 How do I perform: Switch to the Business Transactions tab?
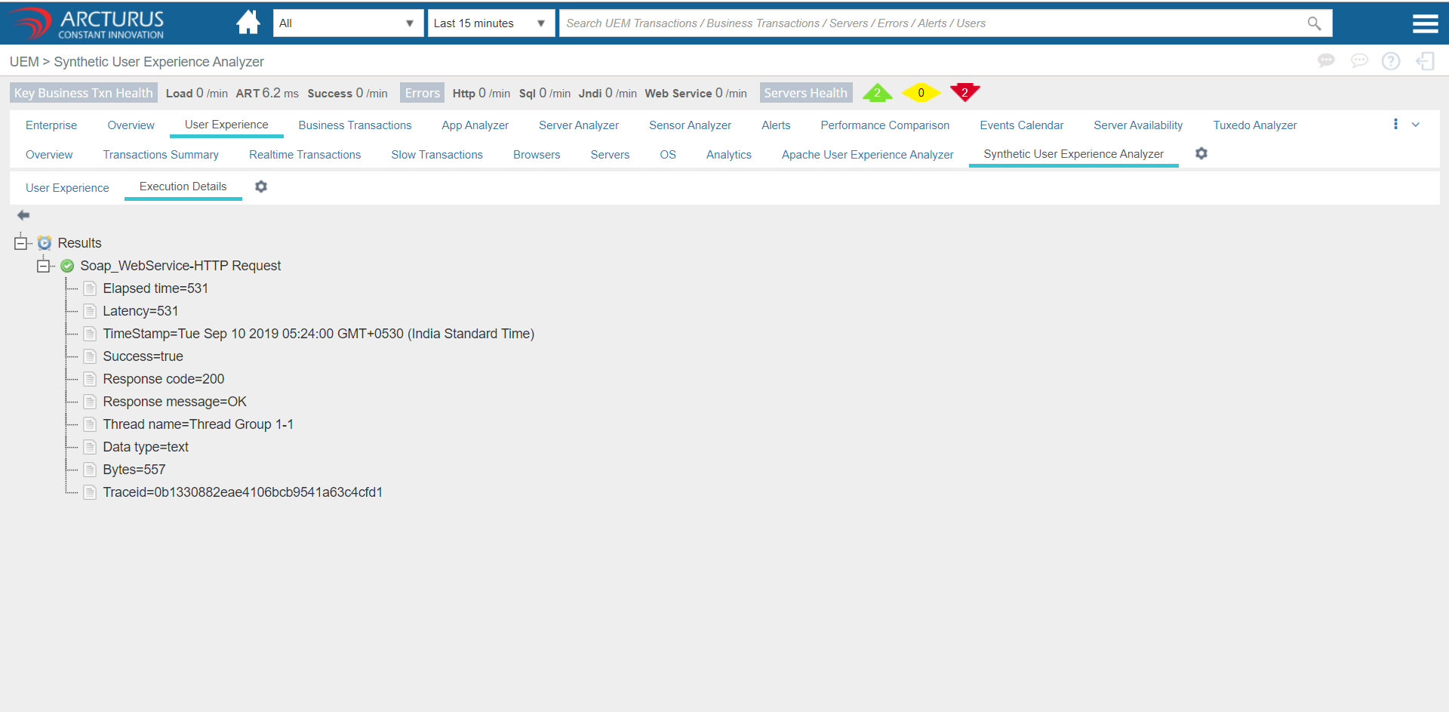pyautogui.click(x=355, y=125)
